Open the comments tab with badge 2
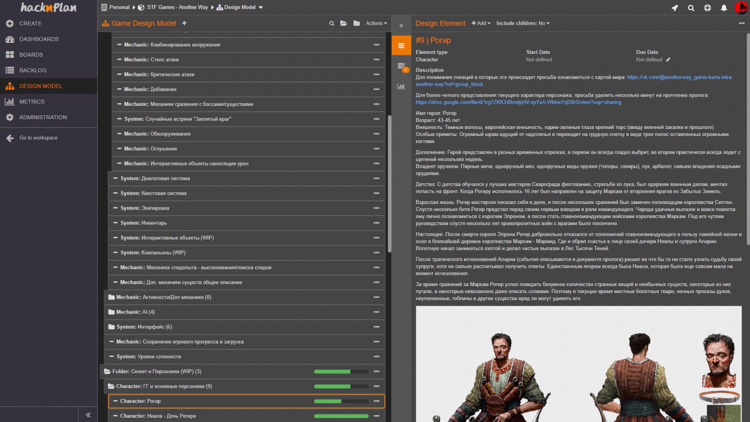750x422 pixels. (402, 67)
